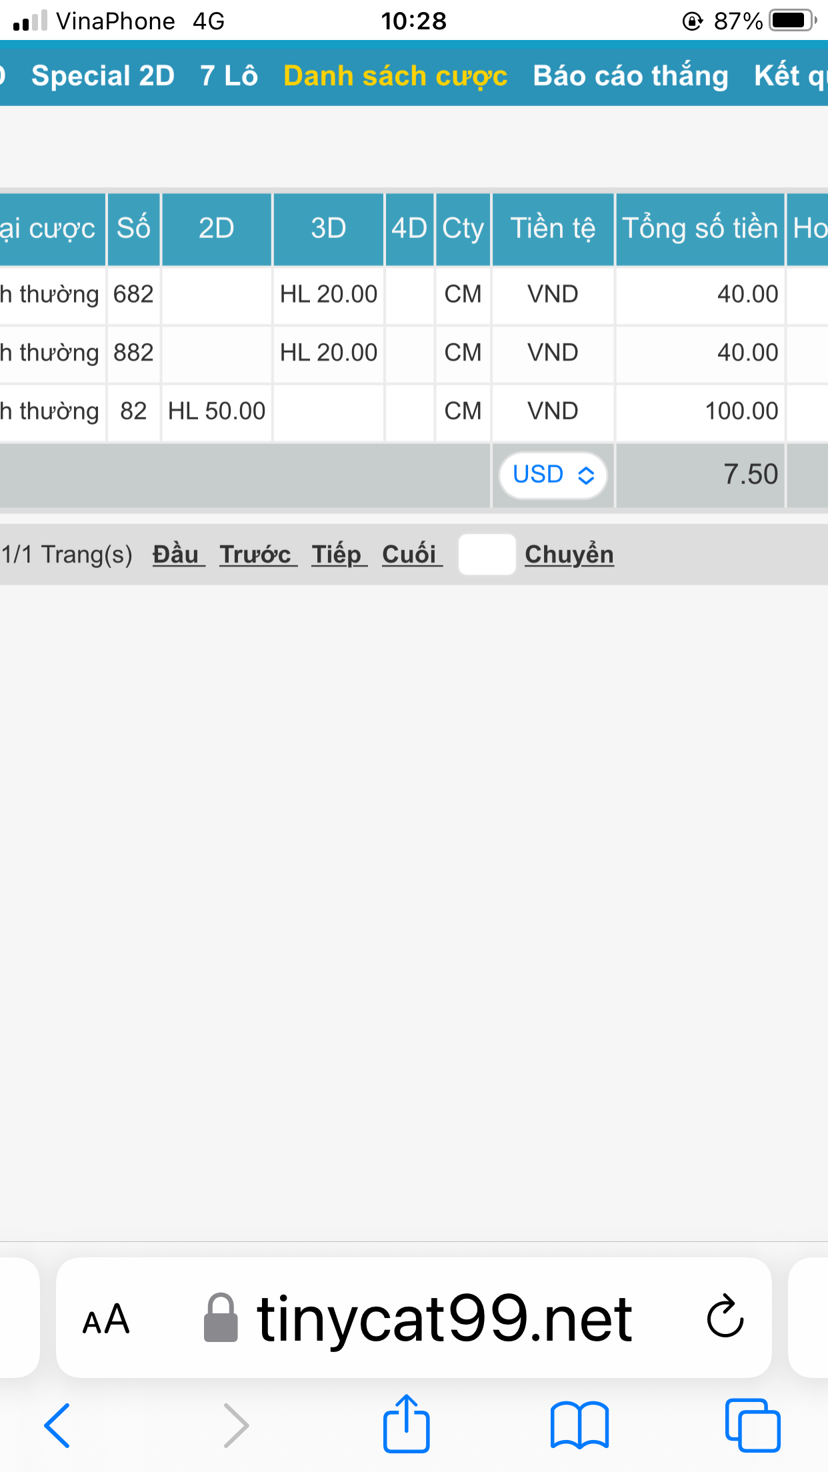
Task: Tap the lock icon beside tinycat99.net
Action: (220, 1317)
